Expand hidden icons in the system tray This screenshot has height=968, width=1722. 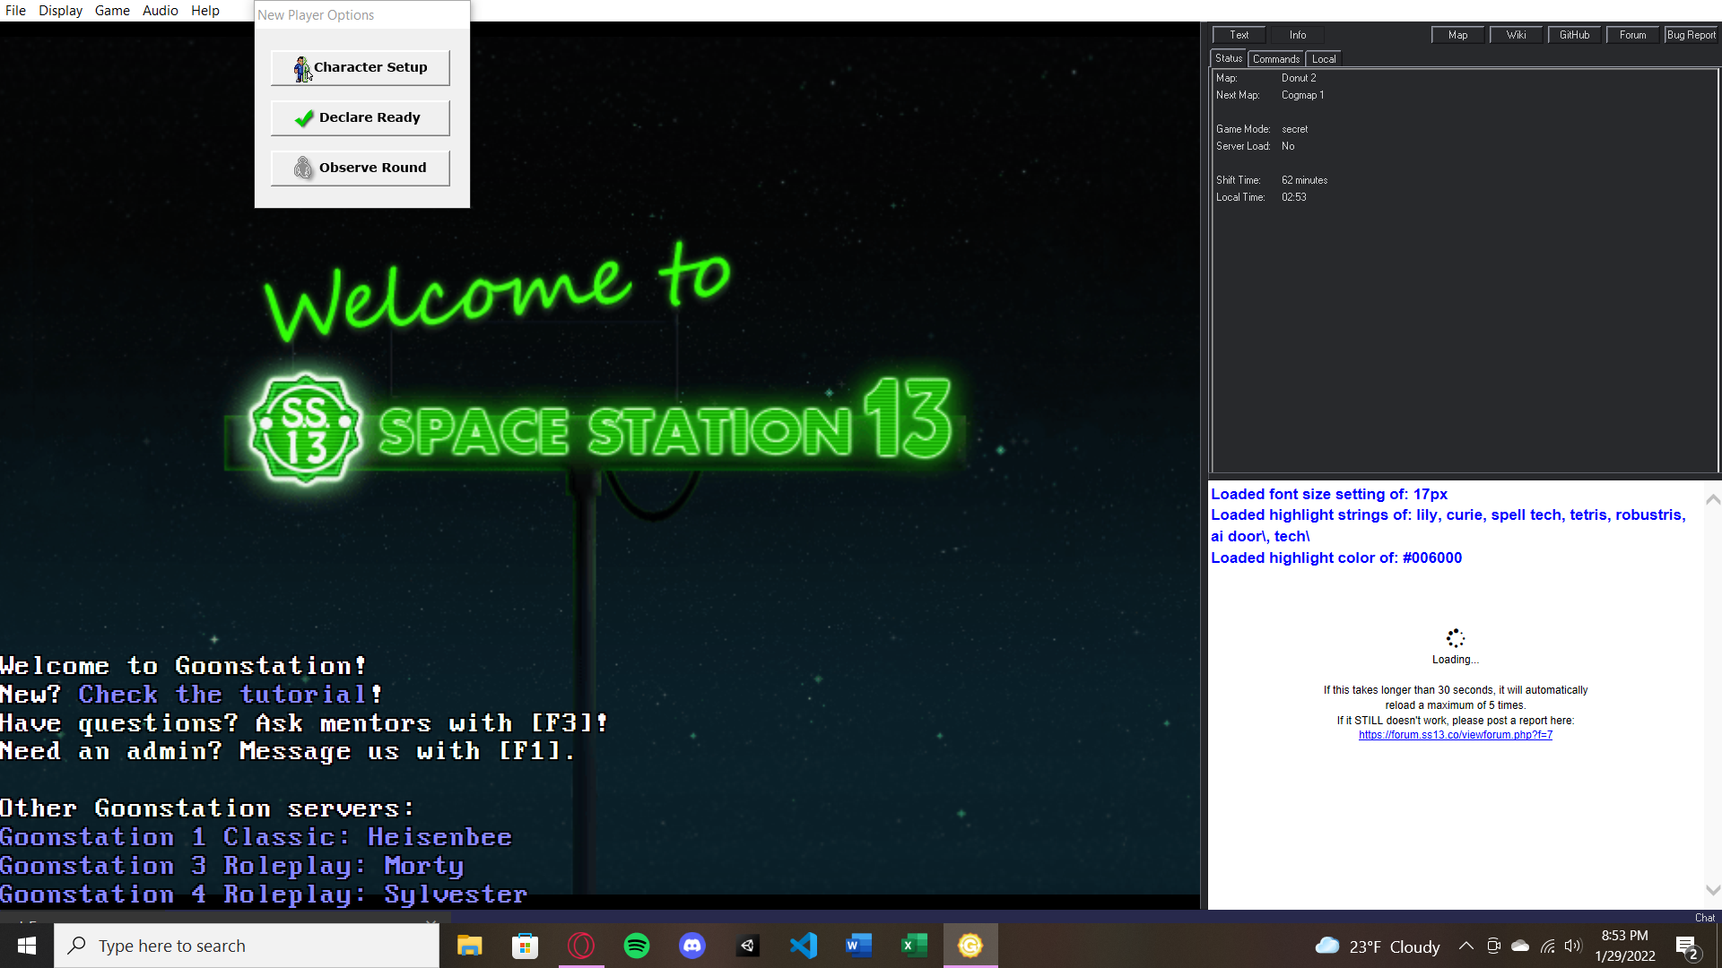1465,946
